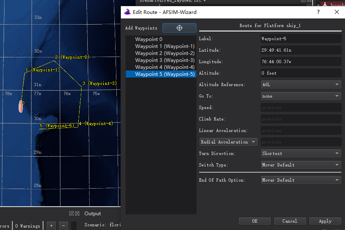
Task: Click the OK button
Action: point(254,221)
